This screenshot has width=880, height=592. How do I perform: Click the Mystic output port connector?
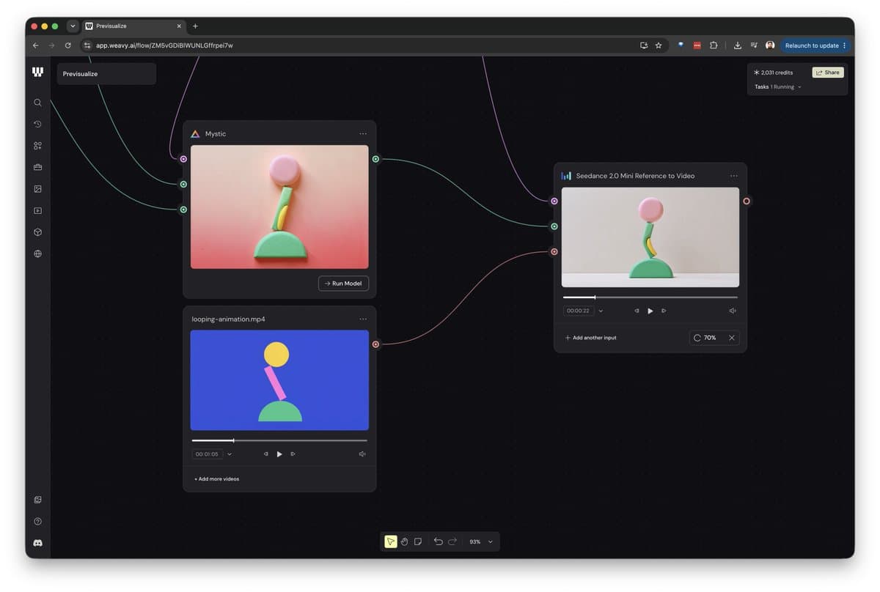[x=375, y=159]
